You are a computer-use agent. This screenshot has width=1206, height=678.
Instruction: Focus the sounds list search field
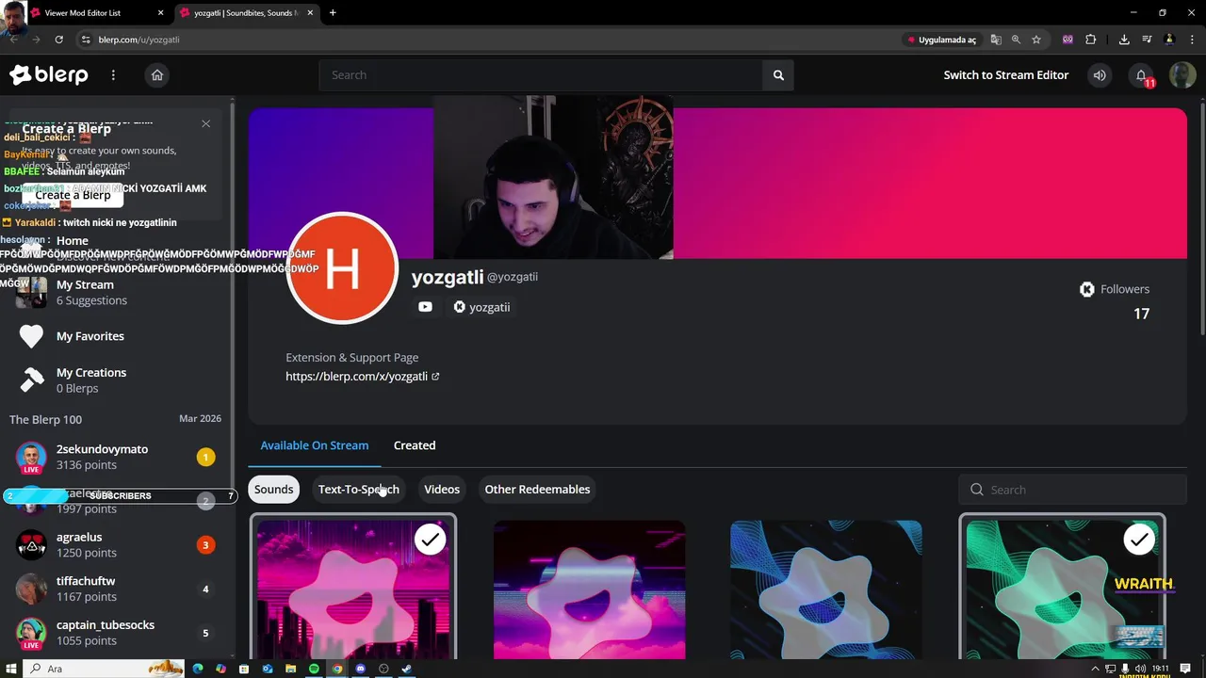click(x=1072, y=490)
